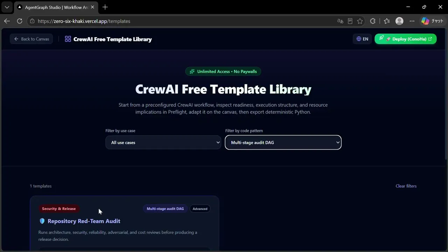Open the browser extensions menu
The width and height of the screenshot is (448, 252).
point(373,21)
